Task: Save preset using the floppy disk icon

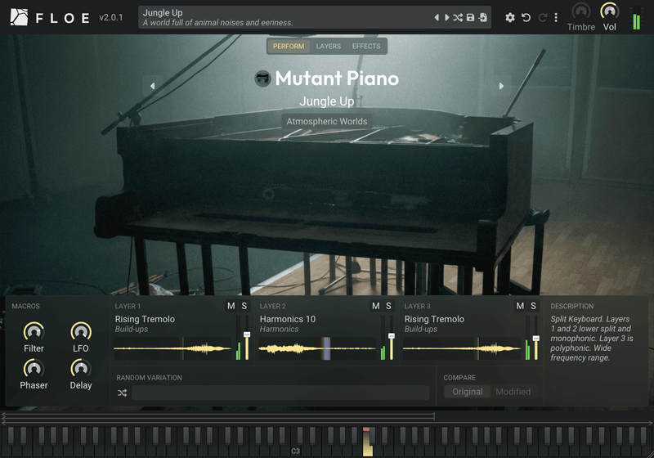Action: point(470,17)
